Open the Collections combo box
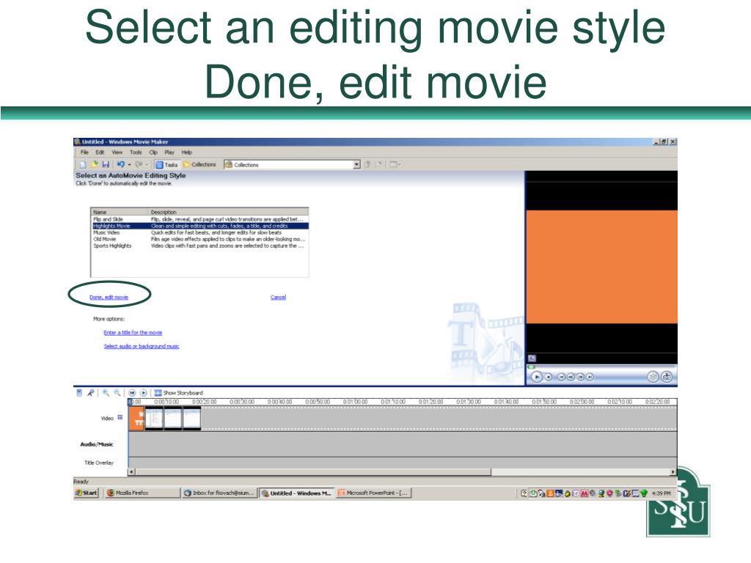This screenshot has height=563, width=751. pyautogui.click(x=292, y=165)
